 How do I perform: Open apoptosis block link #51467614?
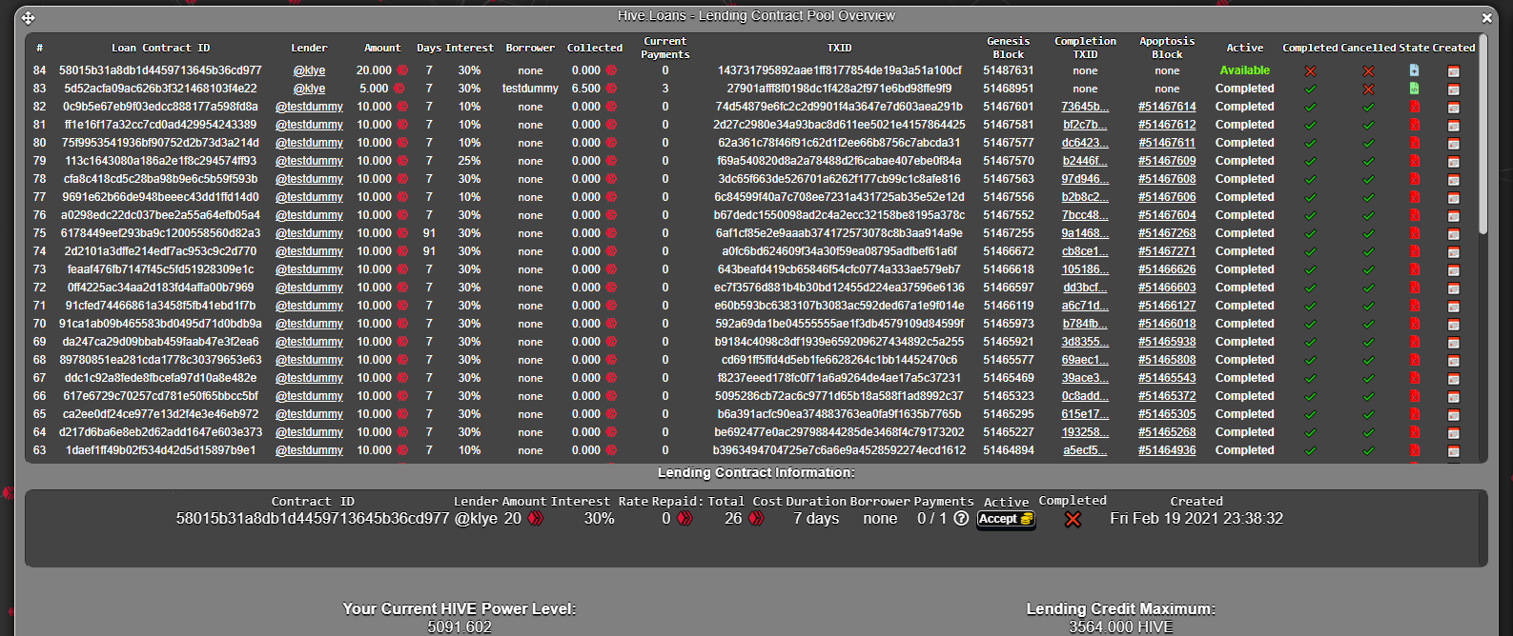(x=1167, y=107)
